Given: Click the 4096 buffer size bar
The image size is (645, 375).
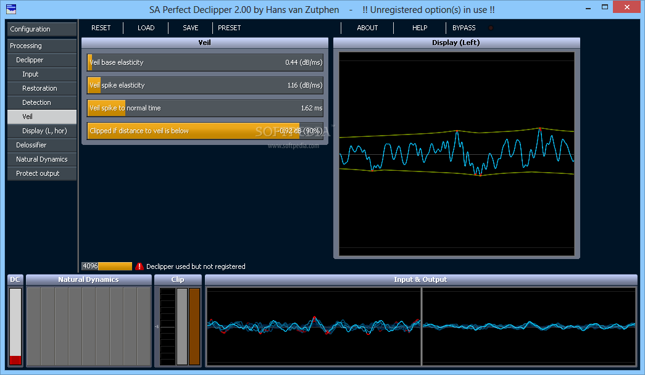Looking at the screenshot, I should pos(107,266).
